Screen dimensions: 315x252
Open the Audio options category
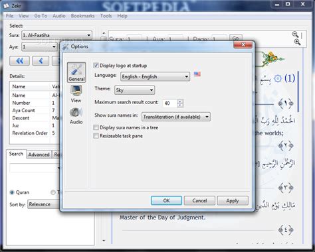pos(76,115)
